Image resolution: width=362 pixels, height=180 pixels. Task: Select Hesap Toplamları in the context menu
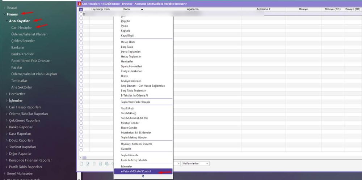coord(131,56)
